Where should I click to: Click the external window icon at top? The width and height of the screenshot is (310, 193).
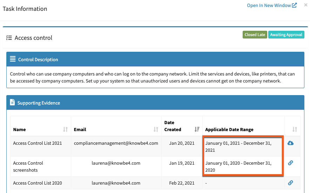coord(295,5)
